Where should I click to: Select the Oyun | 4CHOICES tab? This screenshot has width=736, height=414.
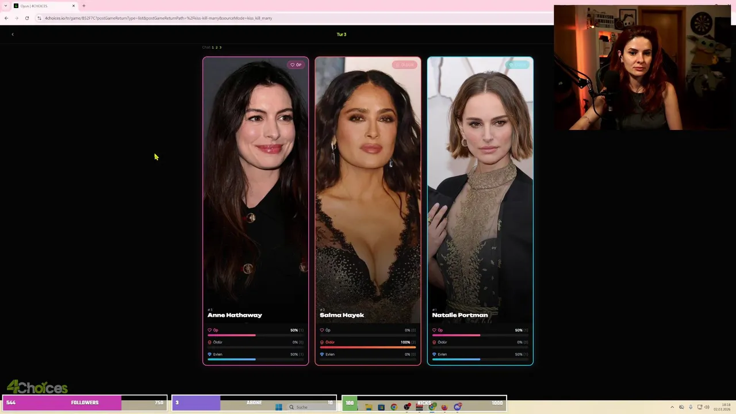tap(45, 6)
